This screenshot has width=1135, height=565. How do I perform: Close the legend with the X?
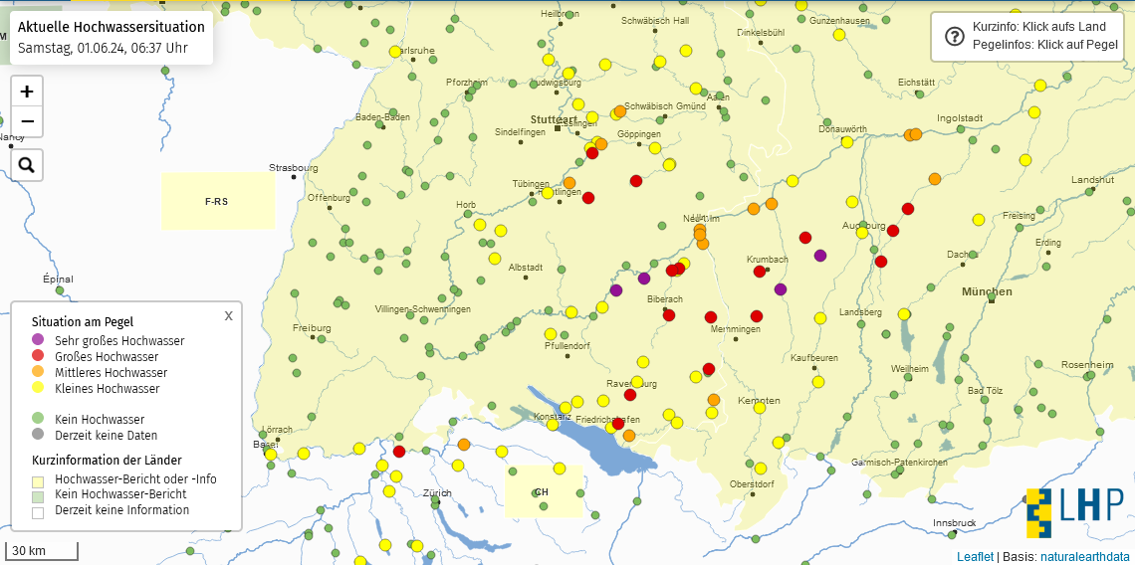(x=229, y=315)
